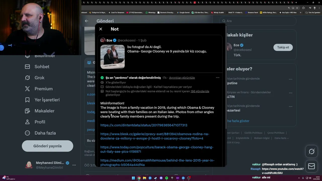Open Spotify from the taskbar
This screenshot has width=322, height=181.
pyautogui.click(x=167, y=178)
